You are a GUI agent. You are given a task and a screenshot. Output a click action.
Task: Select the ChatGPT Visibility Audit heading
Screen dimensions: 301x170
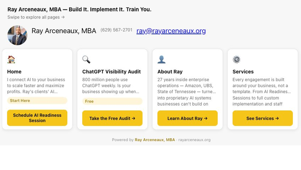tap(111, 72)
